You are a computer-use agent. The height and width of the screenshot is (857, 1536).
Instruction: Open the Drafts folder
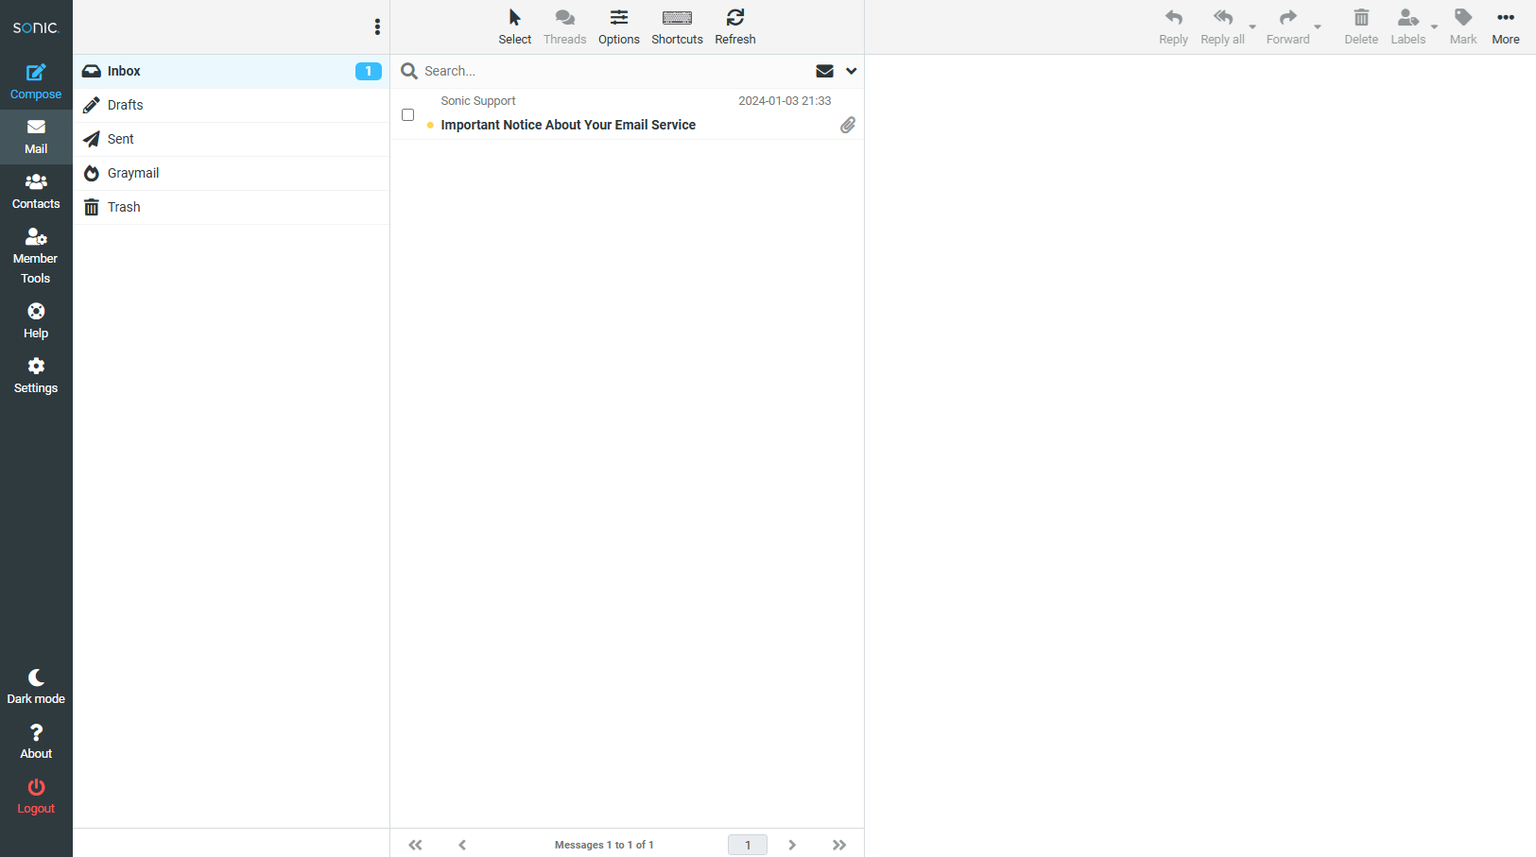tap(231, 105)
